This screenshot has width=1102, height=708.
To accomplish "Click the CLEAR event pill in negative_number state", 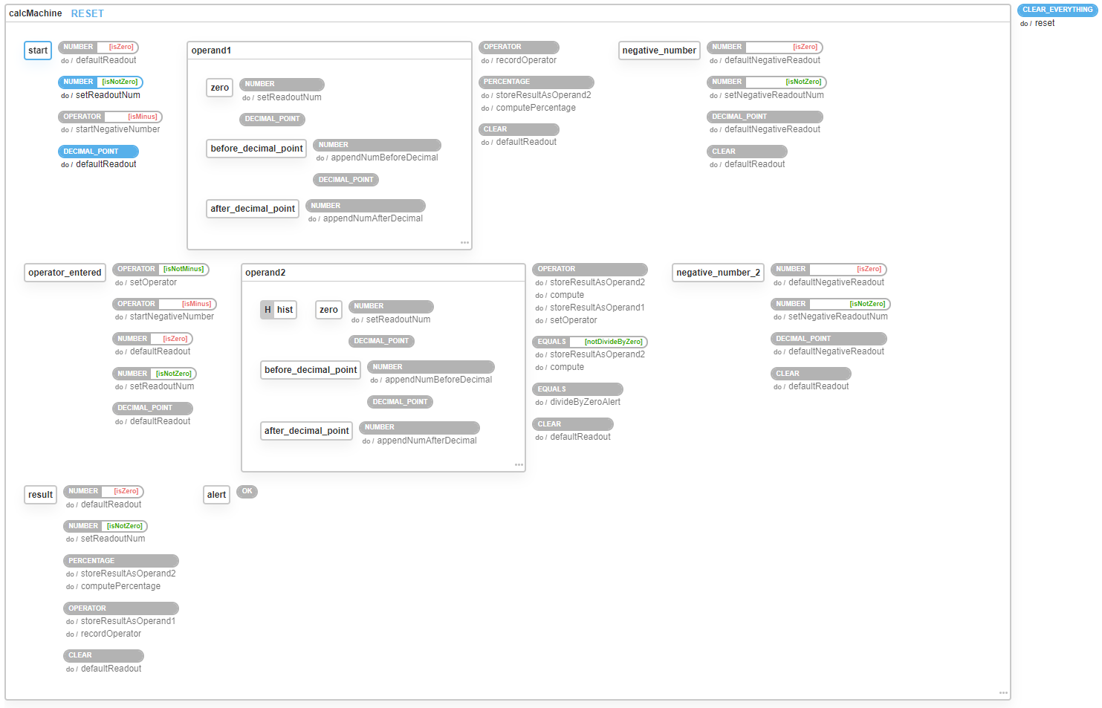I will click(x=747, y=151).
